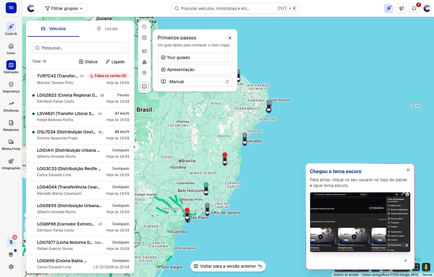Toggle fullscreen map view

click(x=416, y=267)
